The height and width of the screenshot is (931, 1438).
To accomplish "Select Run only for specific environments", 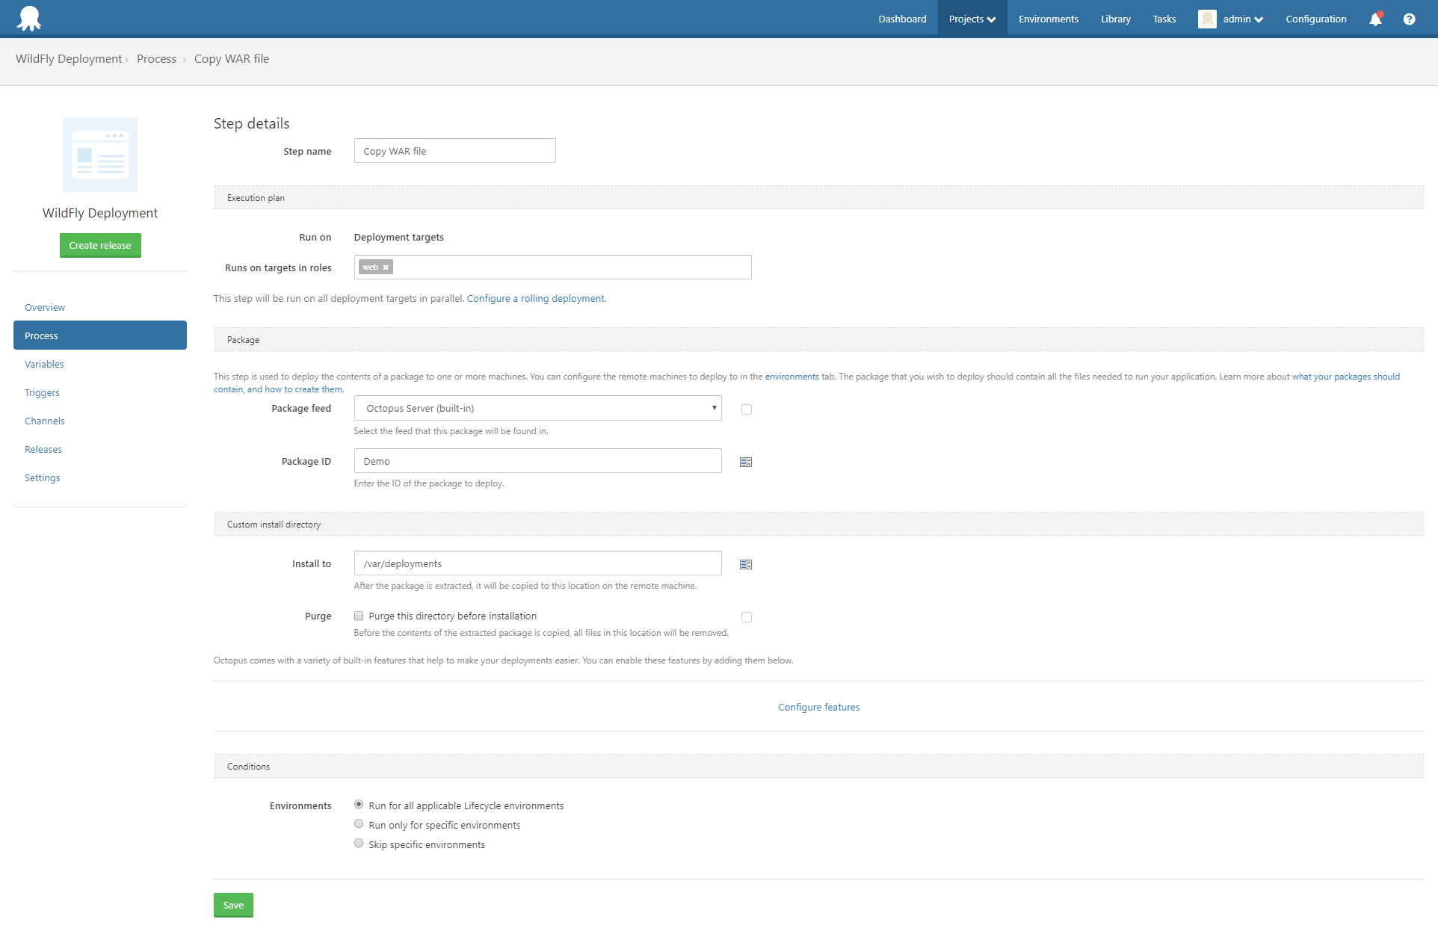I will (x=359, y=824).
